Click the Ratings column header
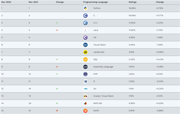The width and height of the screenshot is (180, 114). point(133,2)
